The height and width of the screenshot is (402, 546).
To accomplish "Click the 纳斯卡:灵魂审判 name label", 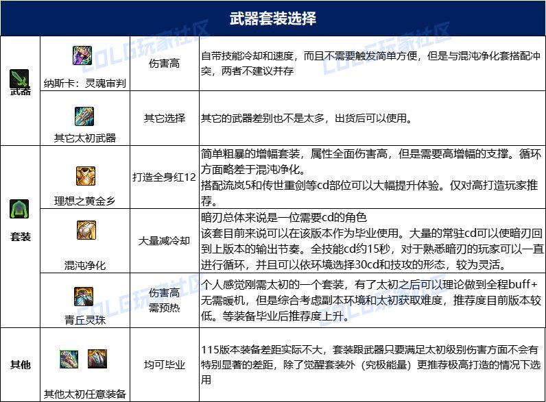I will pyautogui.click(x=85, y=84).
